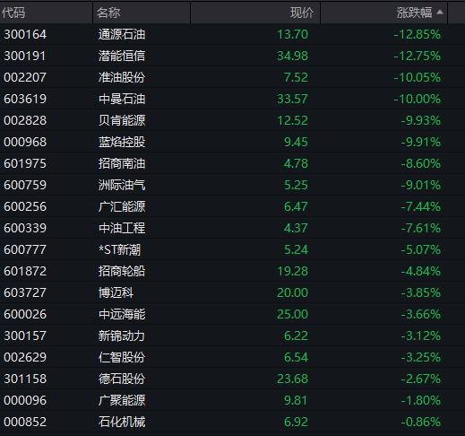This screenshot has height=436, width=465.
Task: Click the sort arrow next to 涨跌幅
Action: [x=440, y=13]
